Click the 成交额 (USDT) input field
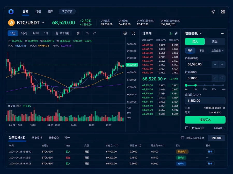Image resolution: width=233 pixels, height=174 pixels. [x=205, y=101]
